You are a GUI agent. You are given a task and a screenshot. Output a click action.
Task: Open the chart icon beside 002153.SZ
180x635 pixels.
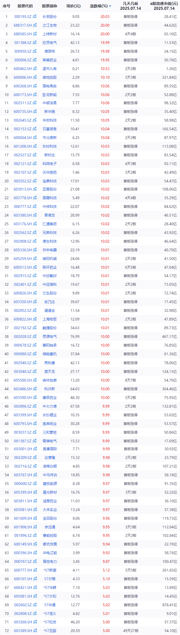pos(35,129)
